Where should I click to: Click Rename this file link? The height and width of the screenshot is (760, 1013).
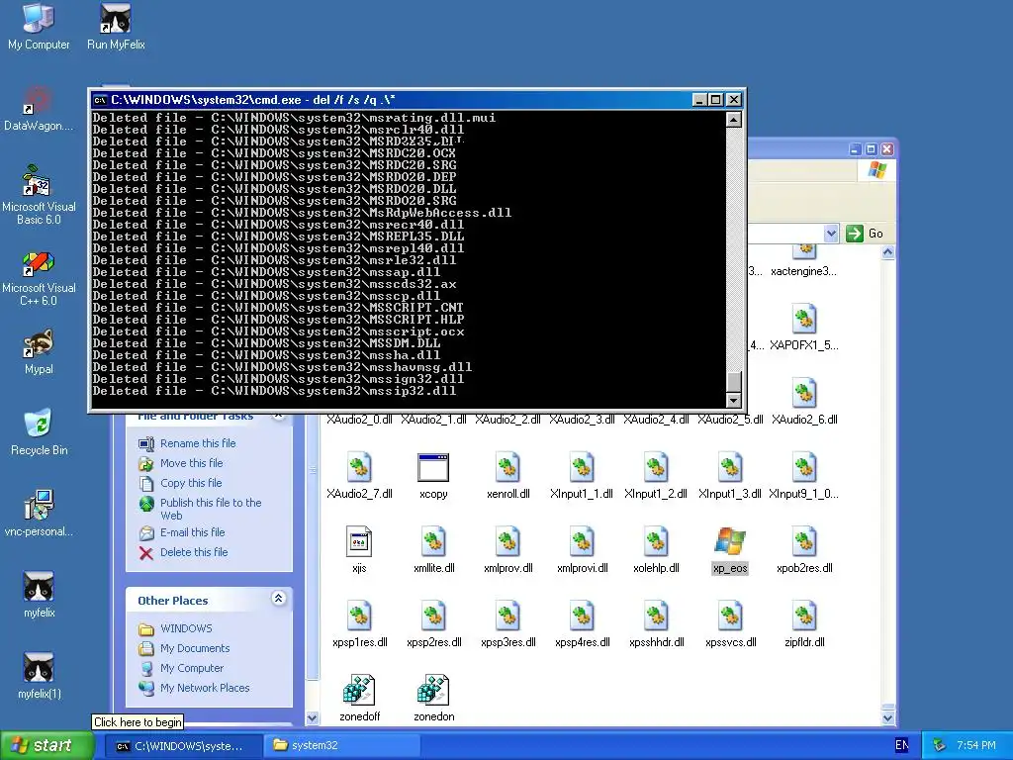click(198, 443)
